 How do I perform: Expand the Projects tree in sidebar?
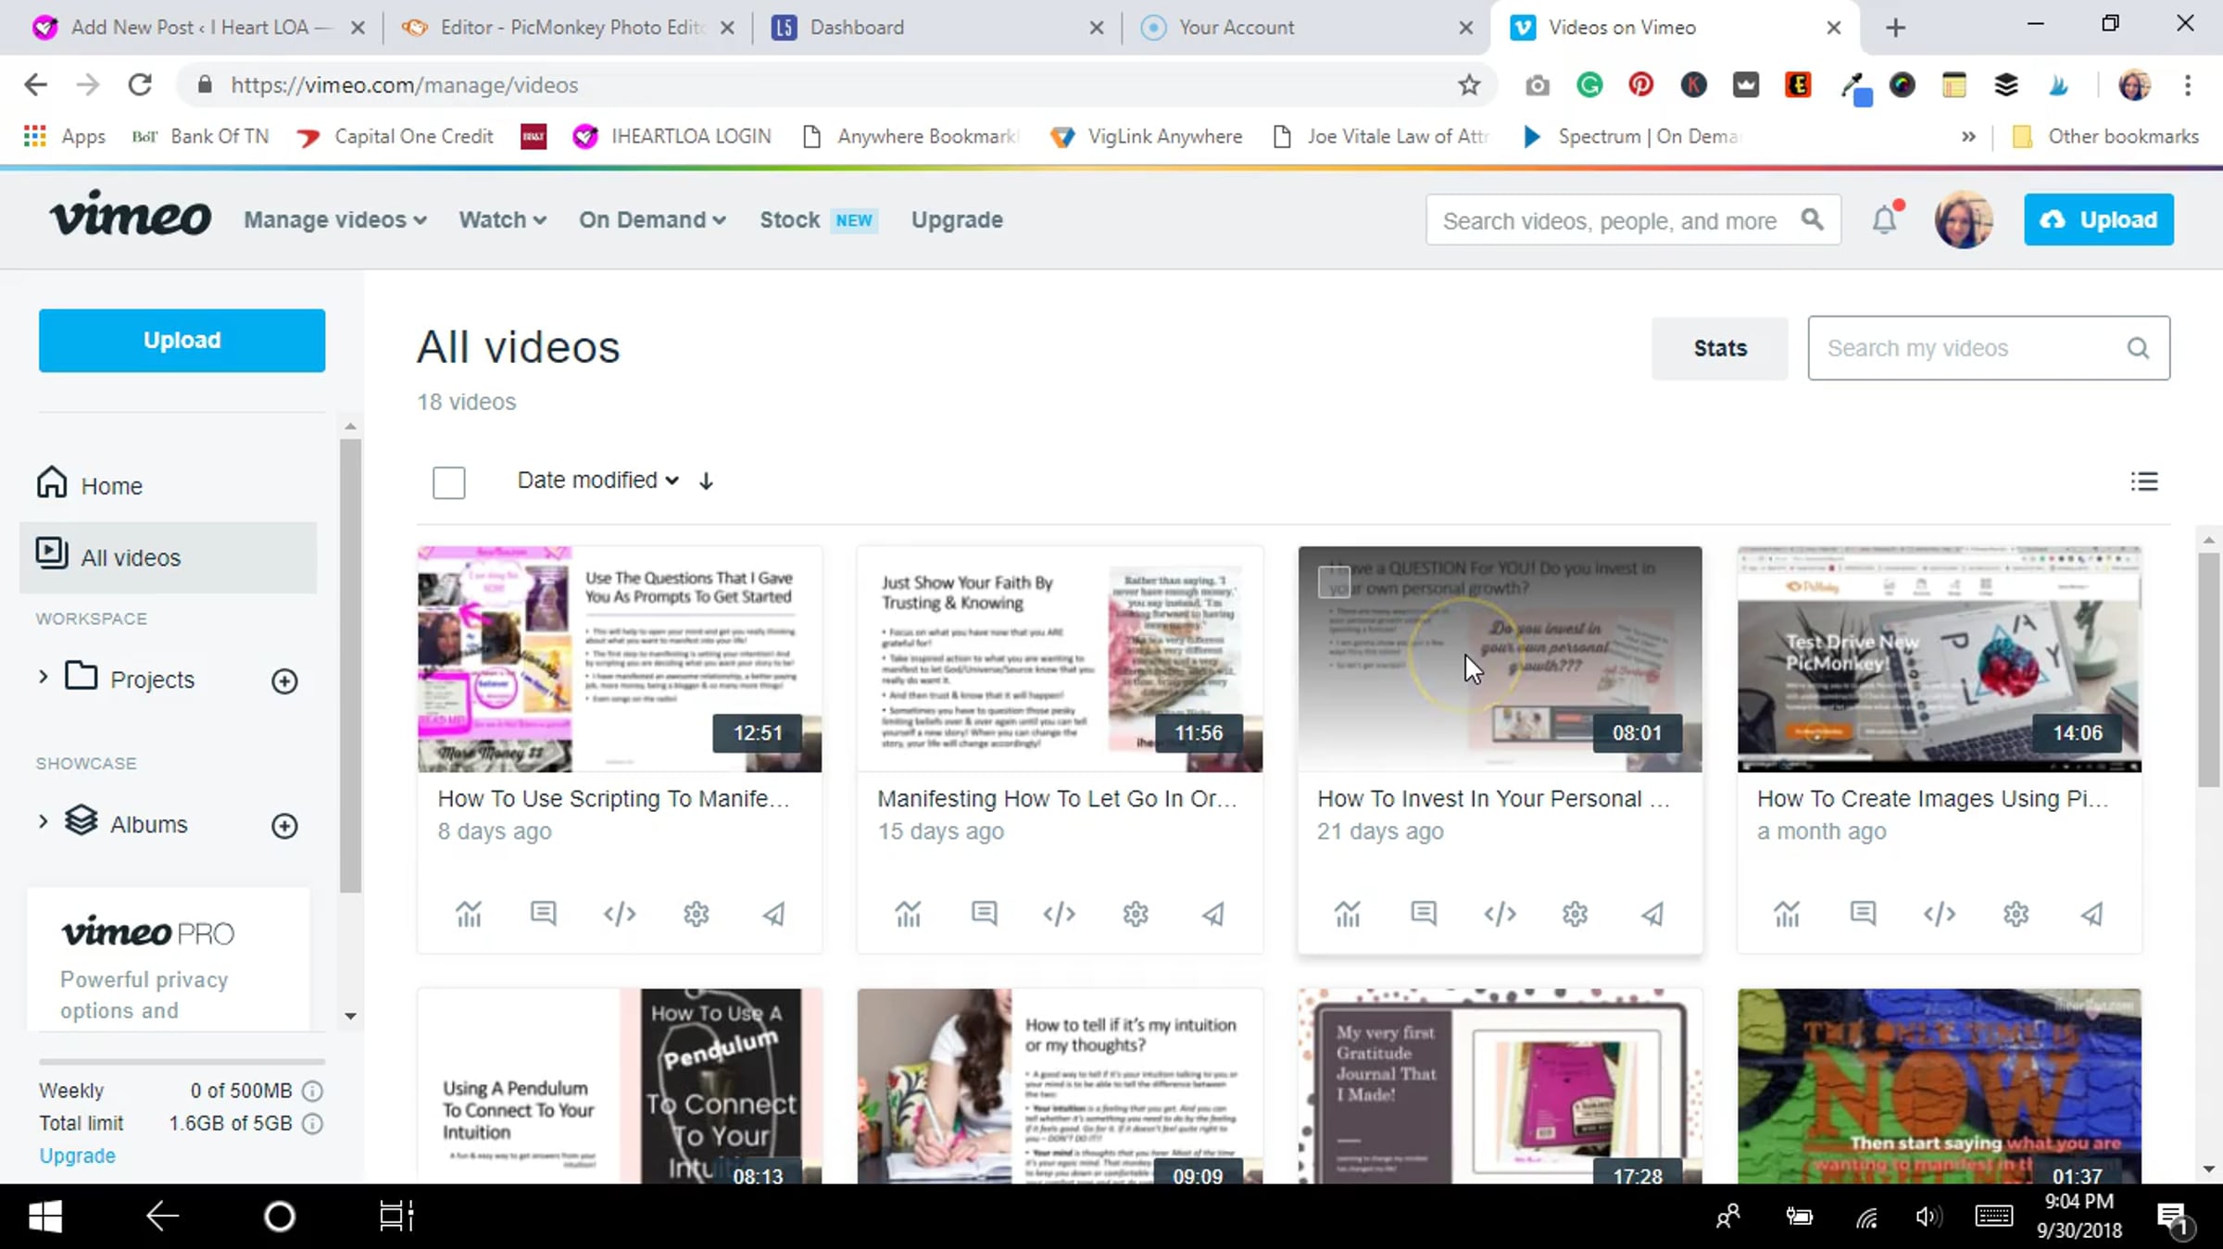click(x=43, y=677)
